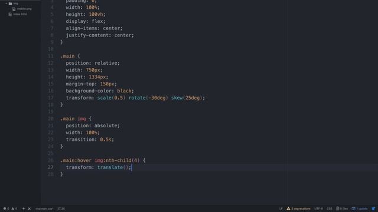Click the bird icon in status bar
Screen dimensions: 378x212
coord(373,208)
